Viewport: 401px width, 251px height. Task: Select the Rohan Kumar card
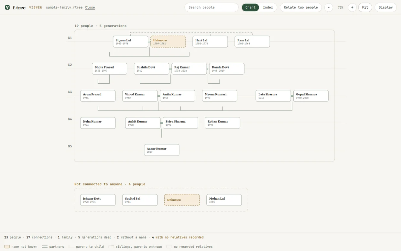pyautogui.click(x=222, y=123)
